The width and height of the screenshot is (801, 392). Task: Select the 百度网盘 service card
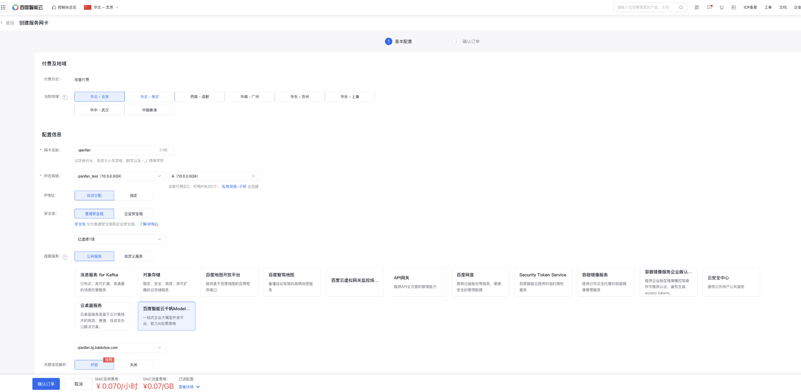pyautogui.click(x=480, y=282)
